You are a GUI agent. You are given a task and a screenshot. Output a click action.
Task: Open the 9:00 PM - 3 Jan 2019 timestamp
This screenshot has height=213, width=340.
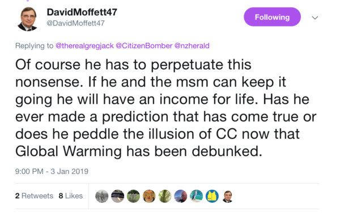52,171
